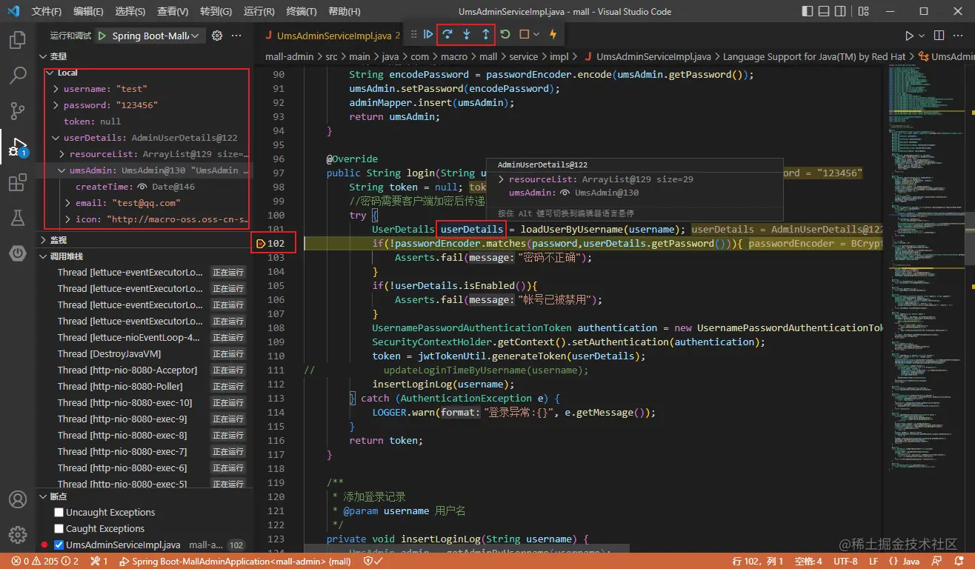Click Step Into in debug toolbar
The height and width of the screenshot is (569, 975).
[x=466, y=34]
